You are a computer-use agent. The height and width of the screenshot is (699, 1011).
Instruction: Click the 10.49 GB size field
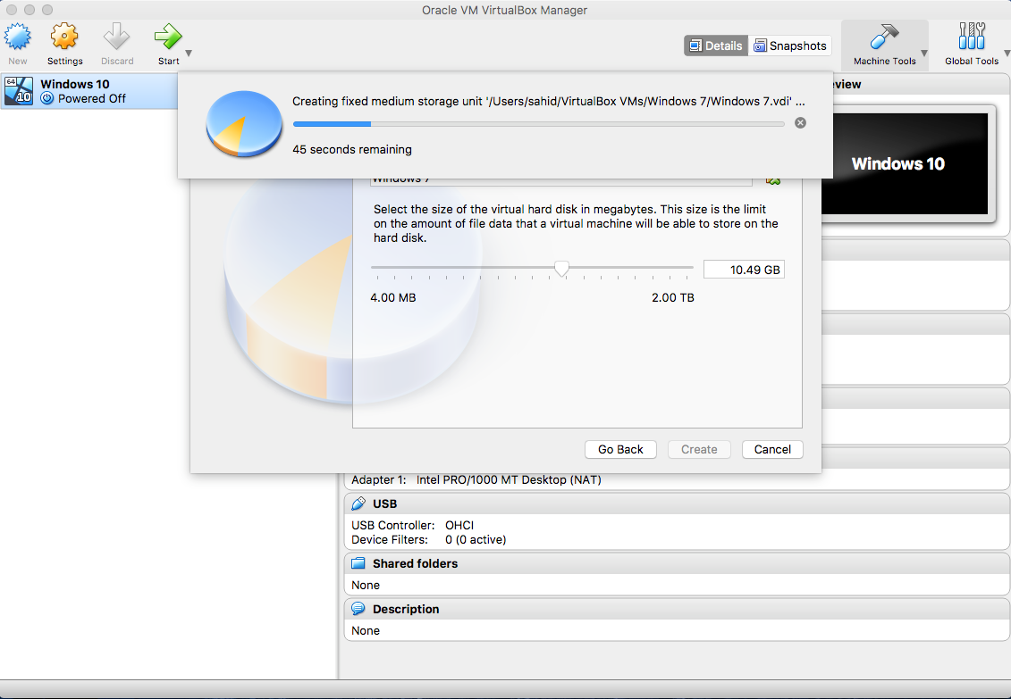744,270
